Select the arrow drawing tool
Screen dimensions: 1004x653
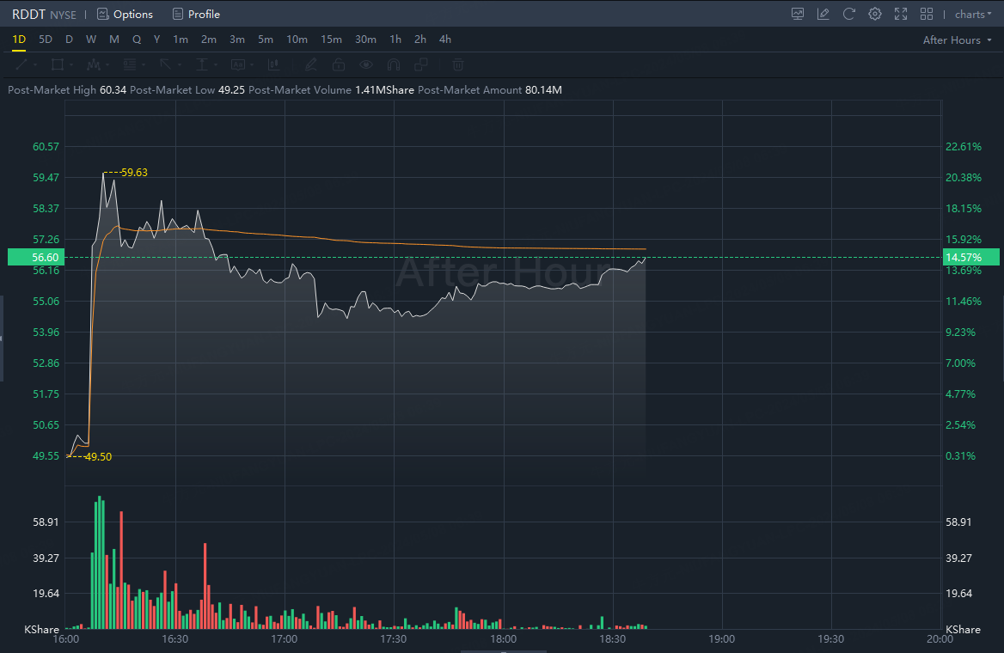click(x=166, y=64)
